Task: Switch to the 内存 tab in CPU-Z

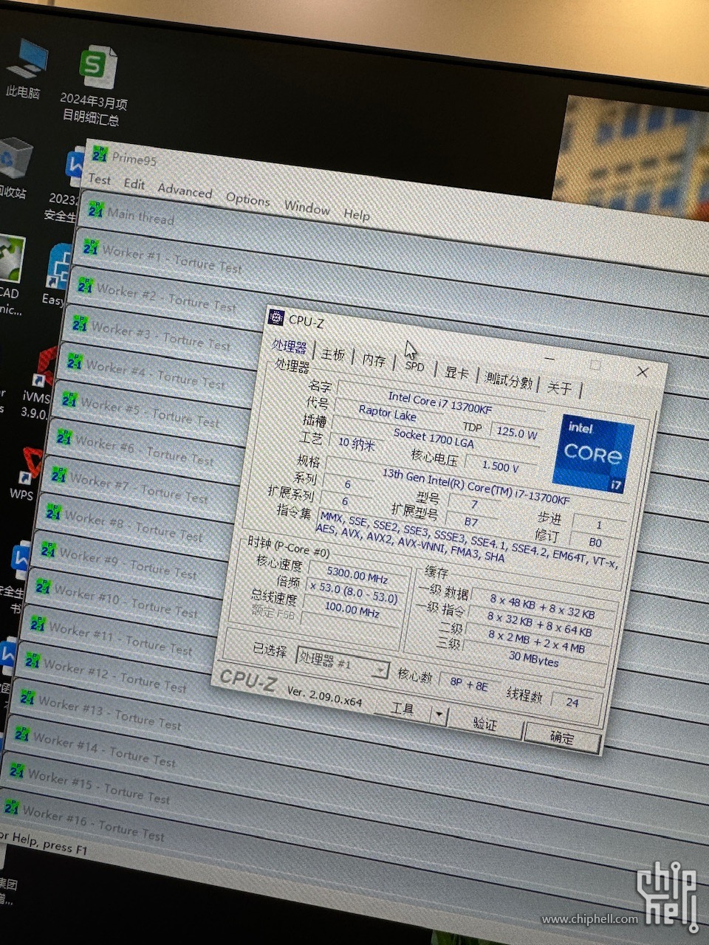Action: 374,360
